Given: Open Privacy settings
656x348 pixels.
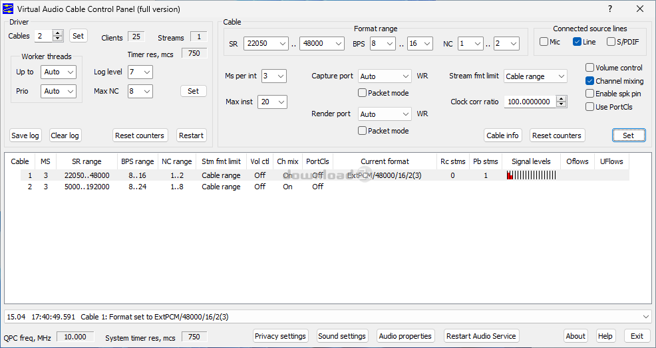Looking at the screenshot, I should coord(280,336).
